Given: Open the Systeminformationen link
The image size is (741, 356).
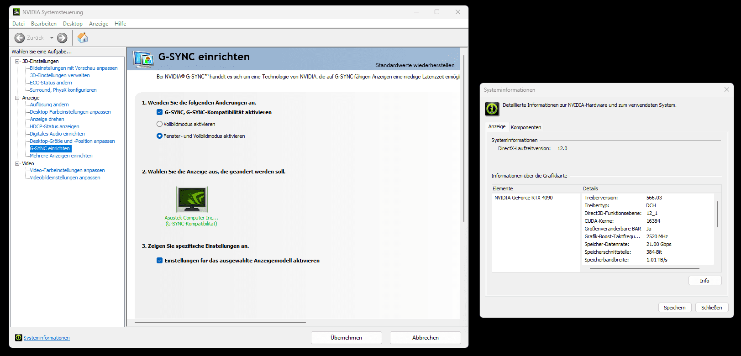Looking at the screenshot, I should [47, 338].
